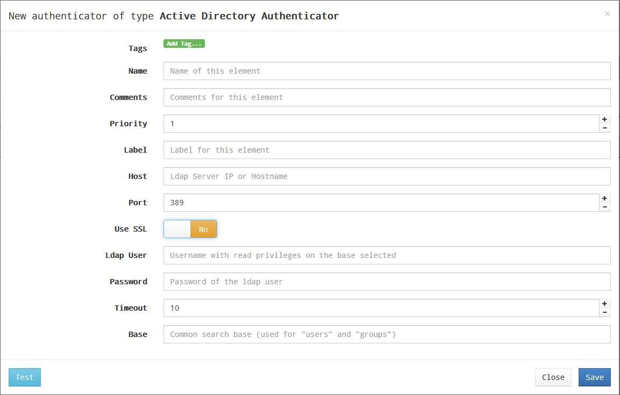Click the Base search base field
This screenshot has height=395, width=620.
(x=387, y=334)
